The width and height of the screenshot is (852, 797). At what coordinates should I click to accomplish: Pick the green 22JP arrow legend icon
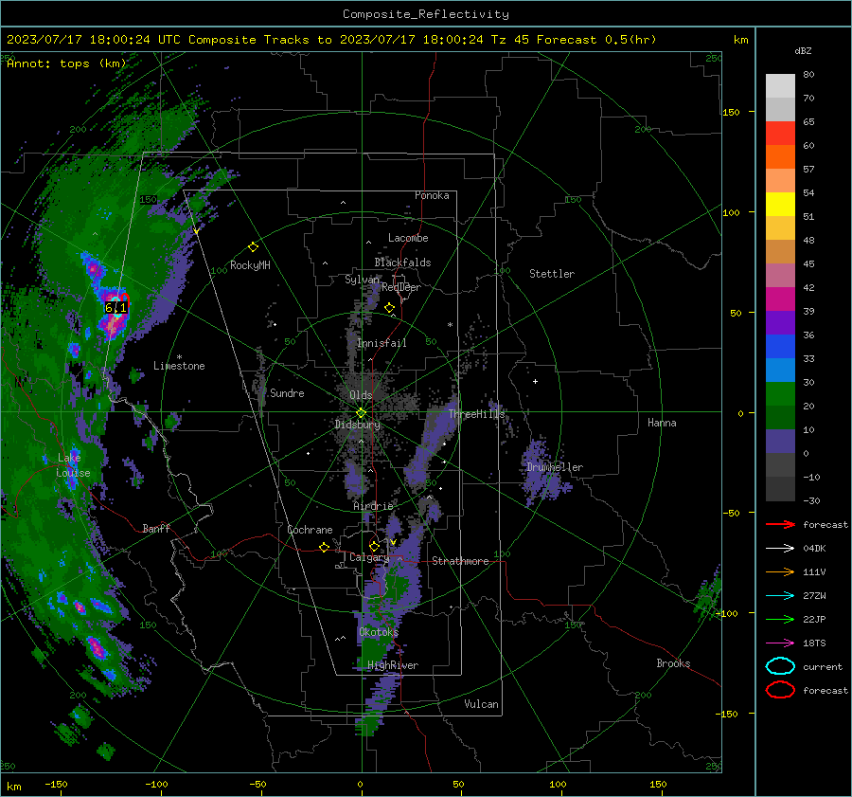(x=780, y=619)
